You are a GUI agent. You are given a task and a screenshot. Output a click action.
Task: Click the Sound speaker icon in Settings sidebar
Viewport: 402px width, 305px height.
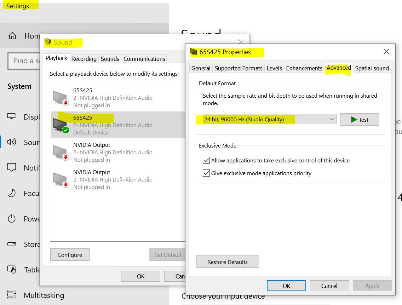(x=12, y=142)
